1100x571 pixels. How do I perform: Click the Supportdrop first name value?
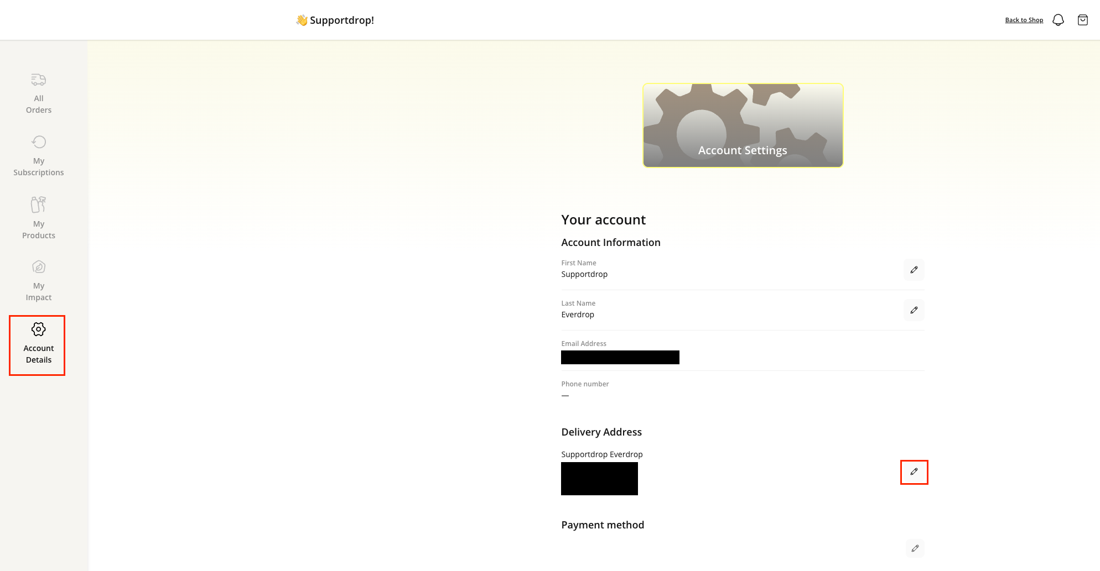pyautogui.click(x=584, y=274)
